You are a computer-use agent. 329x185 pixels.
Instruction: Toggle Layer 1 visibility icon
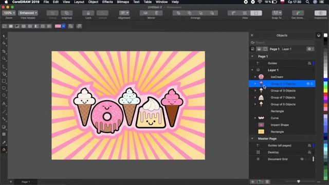click(x=258, y=70)
